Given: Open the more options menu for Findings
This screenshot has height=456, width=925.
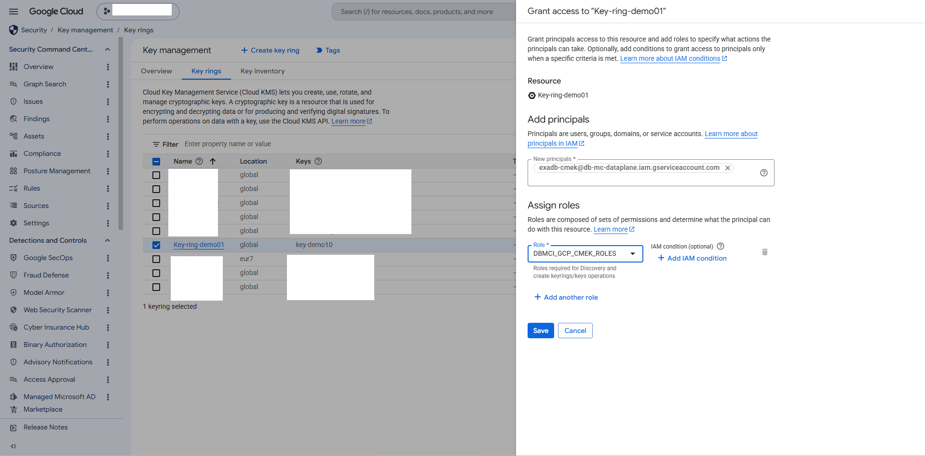Looking at the screenshot, I should tap(108, 119).
